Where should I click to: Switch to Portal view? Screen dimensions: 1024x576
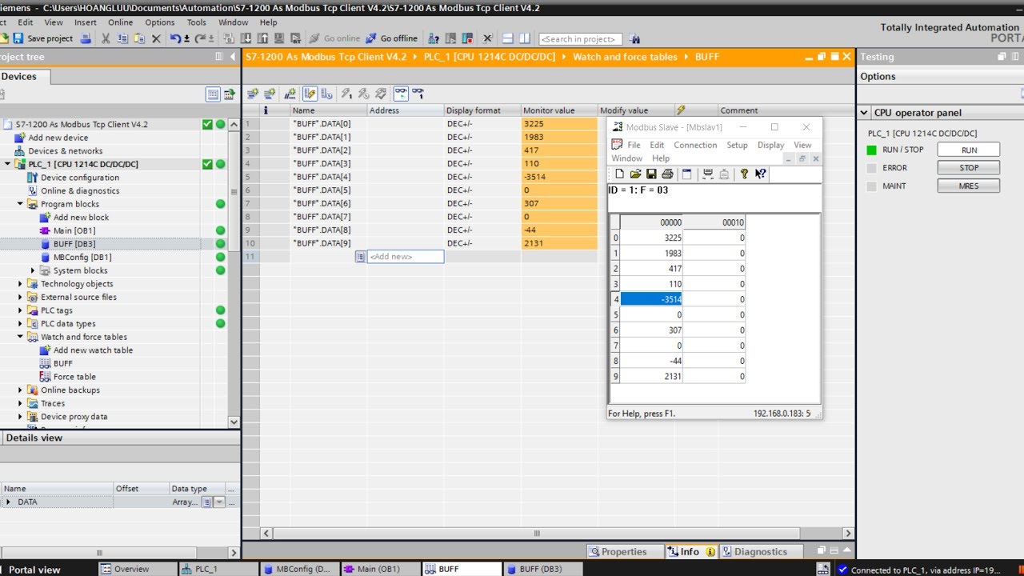tap(34, 570)
